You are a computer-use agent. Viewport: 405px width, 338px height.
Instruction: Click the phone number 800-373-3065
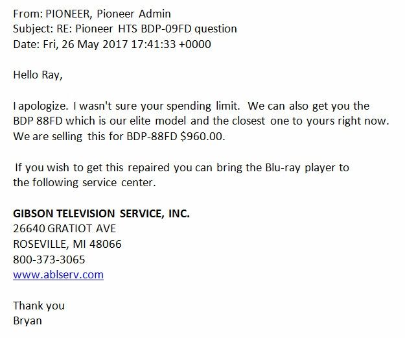[x=49, y=260]
